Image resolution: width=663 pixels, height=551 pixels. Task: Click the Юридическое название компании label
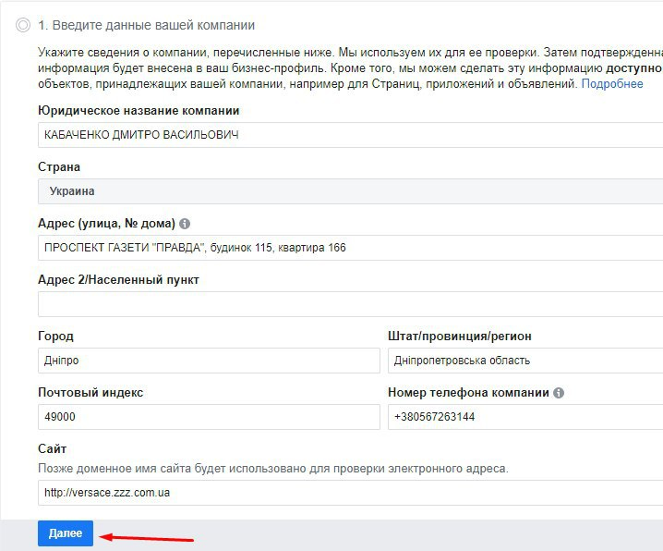coord(139,111)
